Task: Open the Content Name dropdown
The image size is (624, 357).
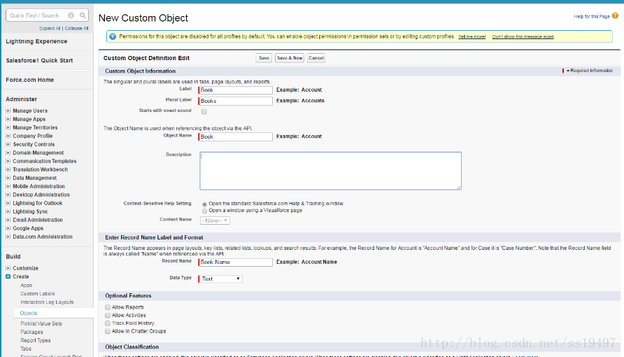Action: point(215,220)
